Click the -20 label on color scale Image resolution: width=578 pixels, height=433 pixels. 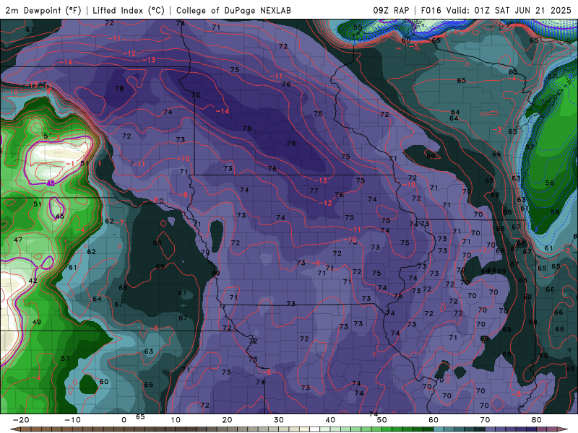coord(21,420)
